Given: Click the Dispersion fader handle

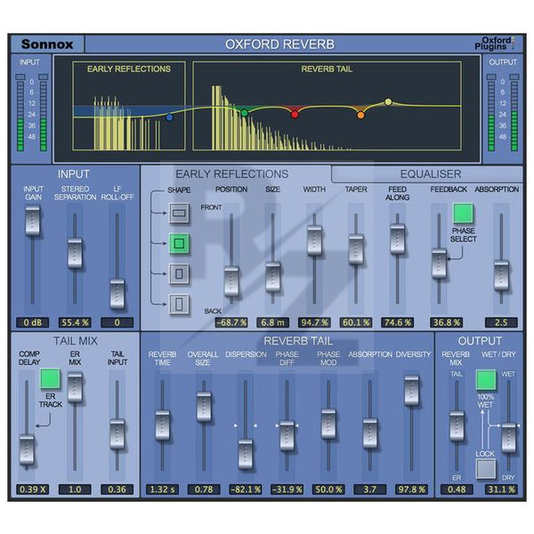Looking at the screenshot, I should [x=246, y=454].
